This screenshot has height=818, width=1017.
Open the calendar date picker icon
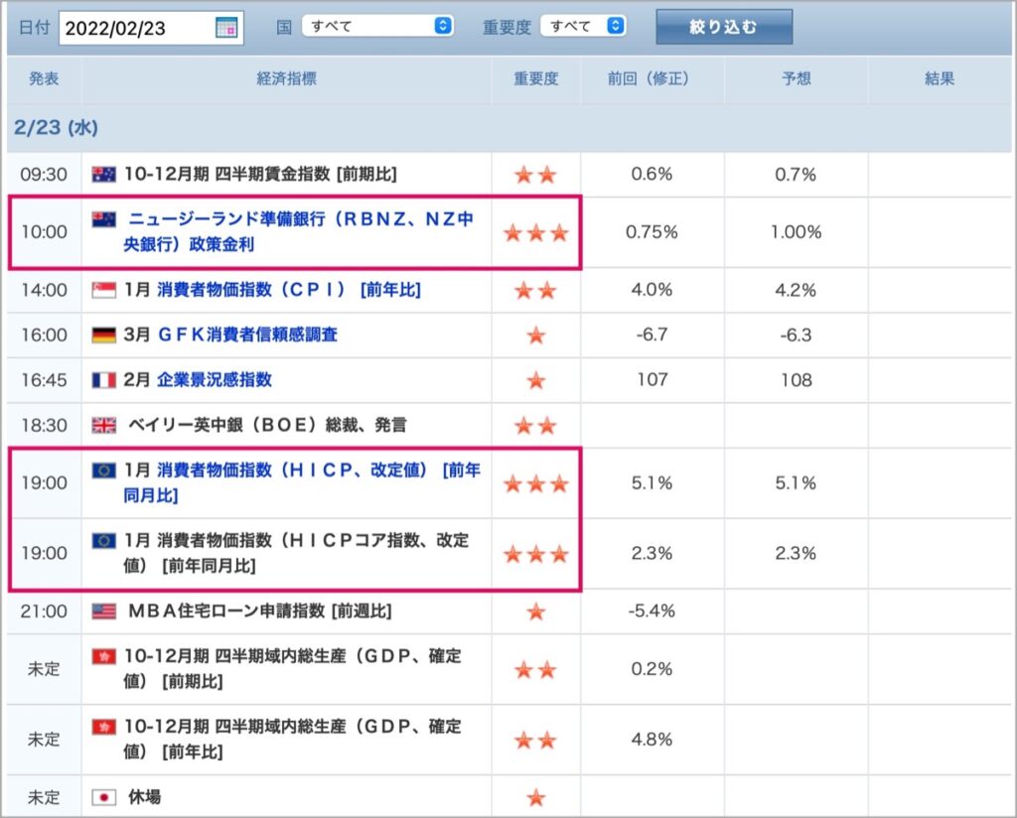[226, 27]
